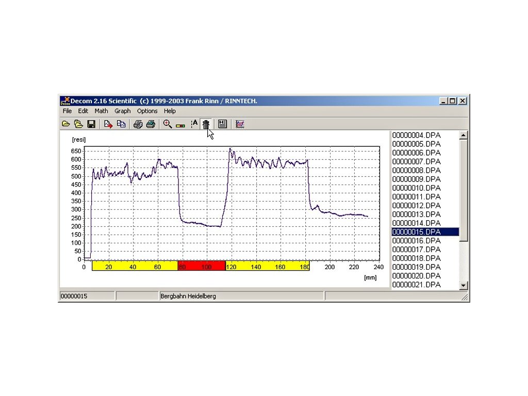The height and width of the screenshot is (396, 528).
Task: Open the Options menu
Action: click(x=147, y=111)
